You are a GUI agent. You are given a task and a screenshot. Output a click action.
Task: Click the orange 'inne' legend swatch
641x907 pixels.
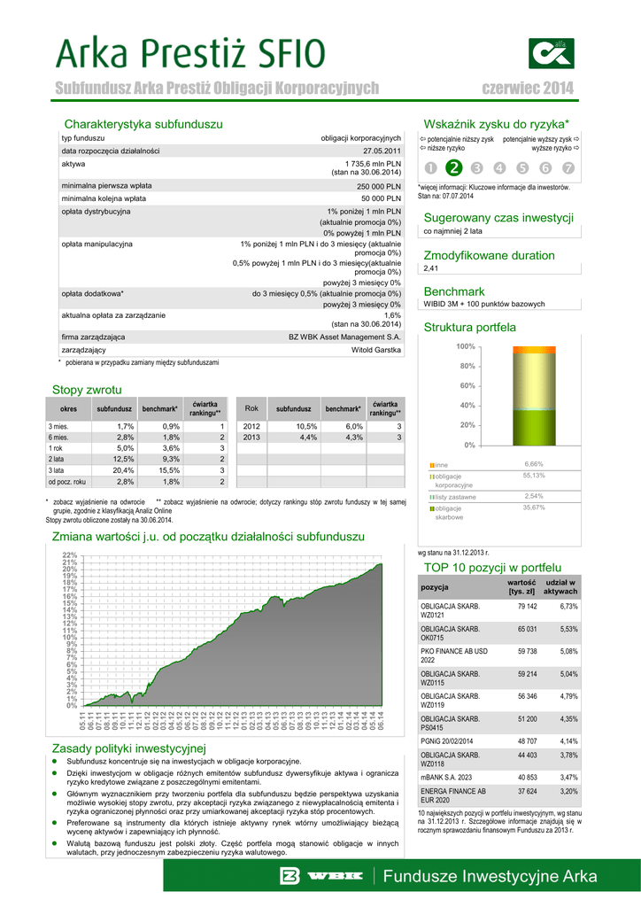[x=432, y=465]
